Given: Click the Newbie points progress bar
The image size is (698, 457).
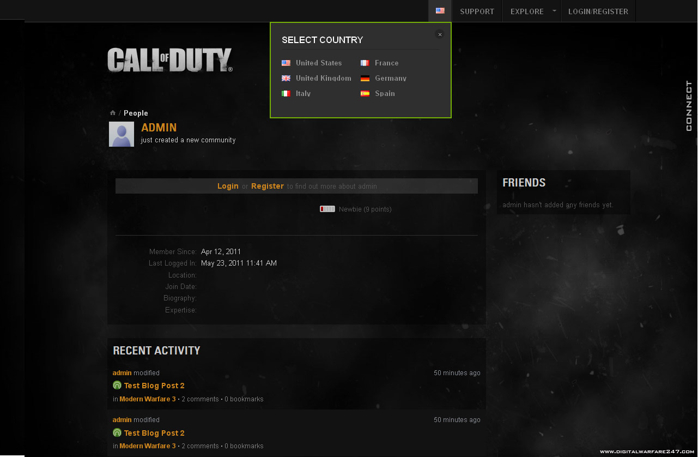Looking at the screenshot, I should coord(327,208).
